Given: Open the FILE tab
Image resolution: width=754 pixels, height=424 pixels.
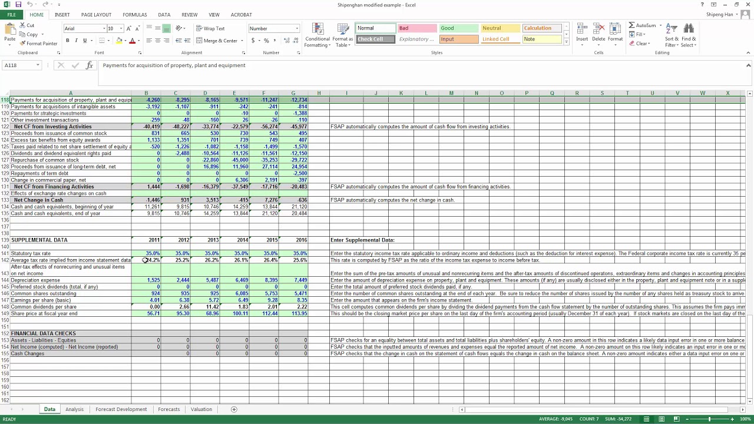Looking at the screenshot, I should click(x=11, y=15).
